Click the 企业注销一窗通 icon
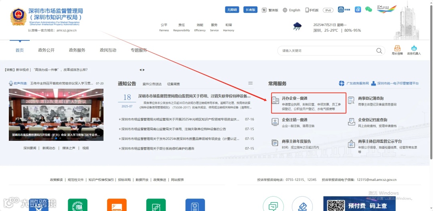The image size is (433, 211). click(275, 122)
